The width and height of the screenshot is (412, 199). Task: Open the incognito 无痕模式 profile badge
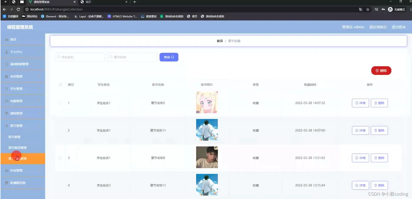pos(397,9)
